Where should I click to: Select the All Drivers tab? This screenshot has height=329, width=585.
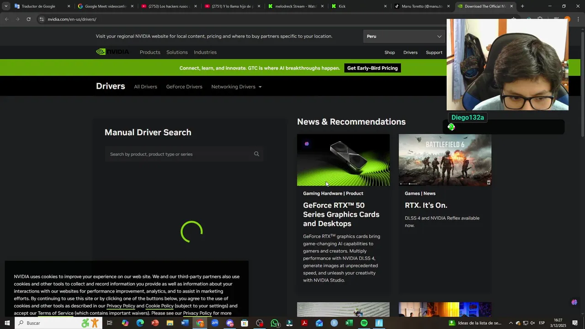pos(145,87)
